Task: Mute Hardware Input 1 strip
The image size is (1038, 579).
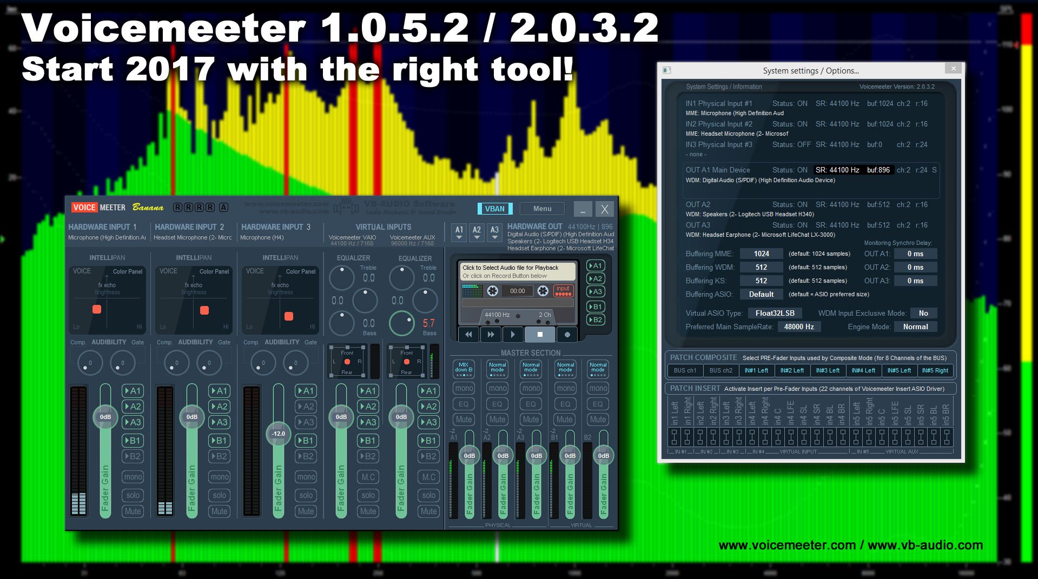Action: 133,511
